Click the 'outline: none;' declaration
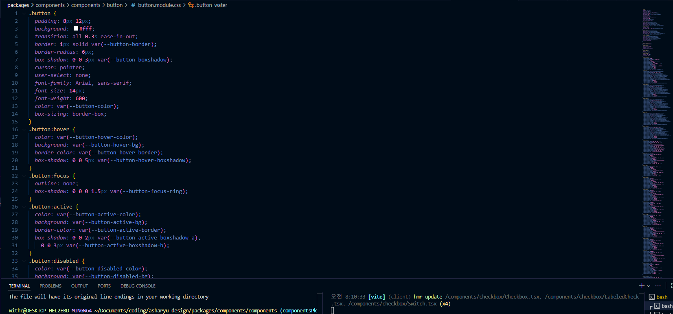The width and height of the screenshot is (673, 314). [x=57, y=184]
